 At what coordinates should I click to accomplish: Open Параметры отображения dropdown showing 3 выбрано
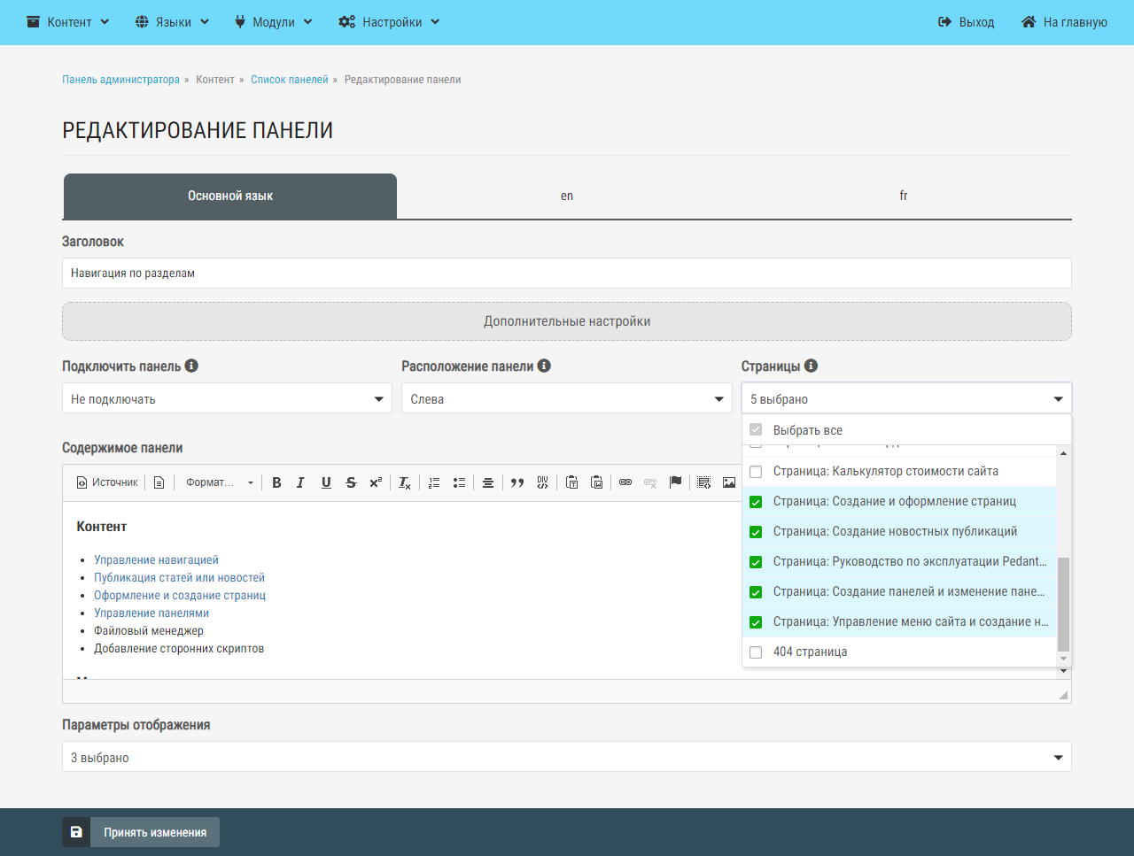tap(567, 757)
